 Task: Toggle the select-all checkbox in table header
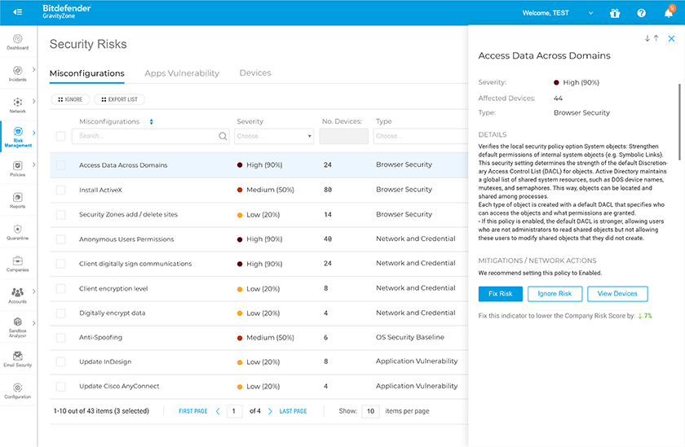tap(60, 137)
